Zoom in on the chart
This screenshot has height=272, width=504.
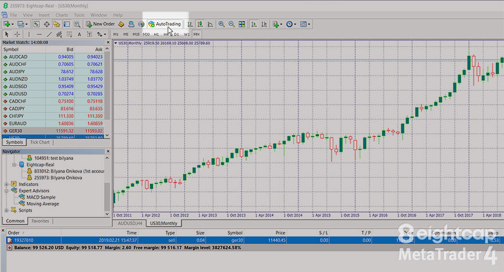point(222,24)
